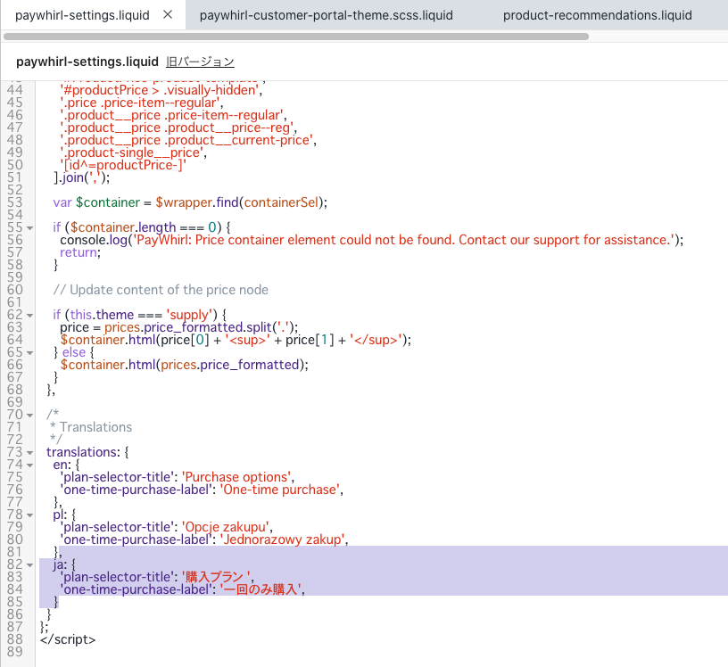Image resolution: width=728 pixels, height=667 pixels.
Task: Click the '* Translations' comment text
Action: point(91,427)
